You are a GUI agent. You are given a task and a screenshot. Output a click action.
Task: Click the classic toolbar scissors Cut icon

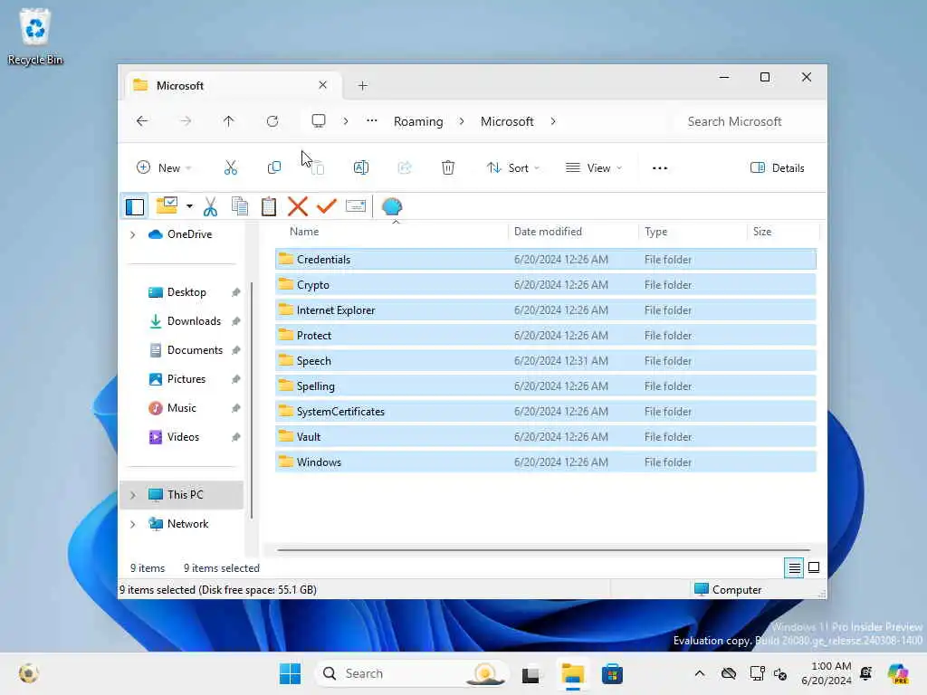point(210,206)
